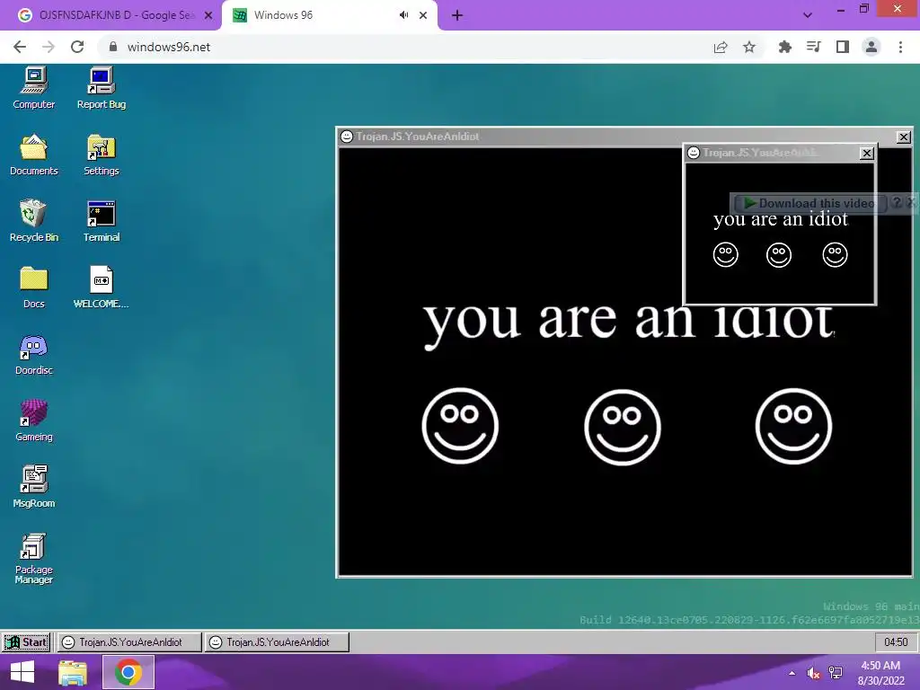Select first Trojan.JS.YouAreAnIdiot taskbar item

(129, 641)
